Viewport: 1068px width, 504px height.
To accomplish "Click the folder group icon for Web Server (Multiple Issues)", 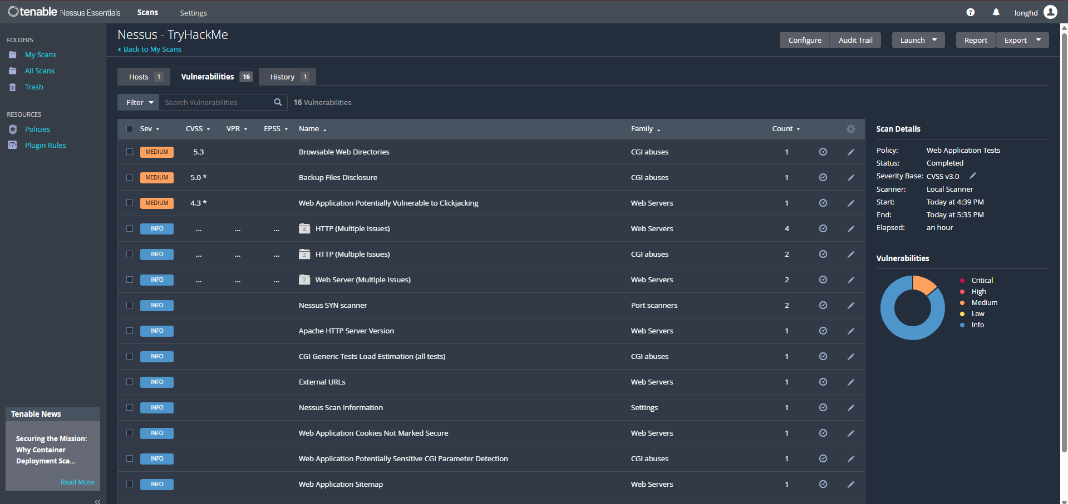I will click(304, 280).
